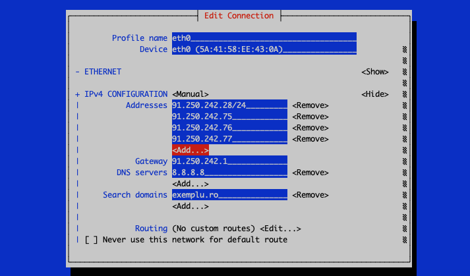The width and height of the screenshot is (470, 276).
Task: Edit the custom routes
Action: 280,229
